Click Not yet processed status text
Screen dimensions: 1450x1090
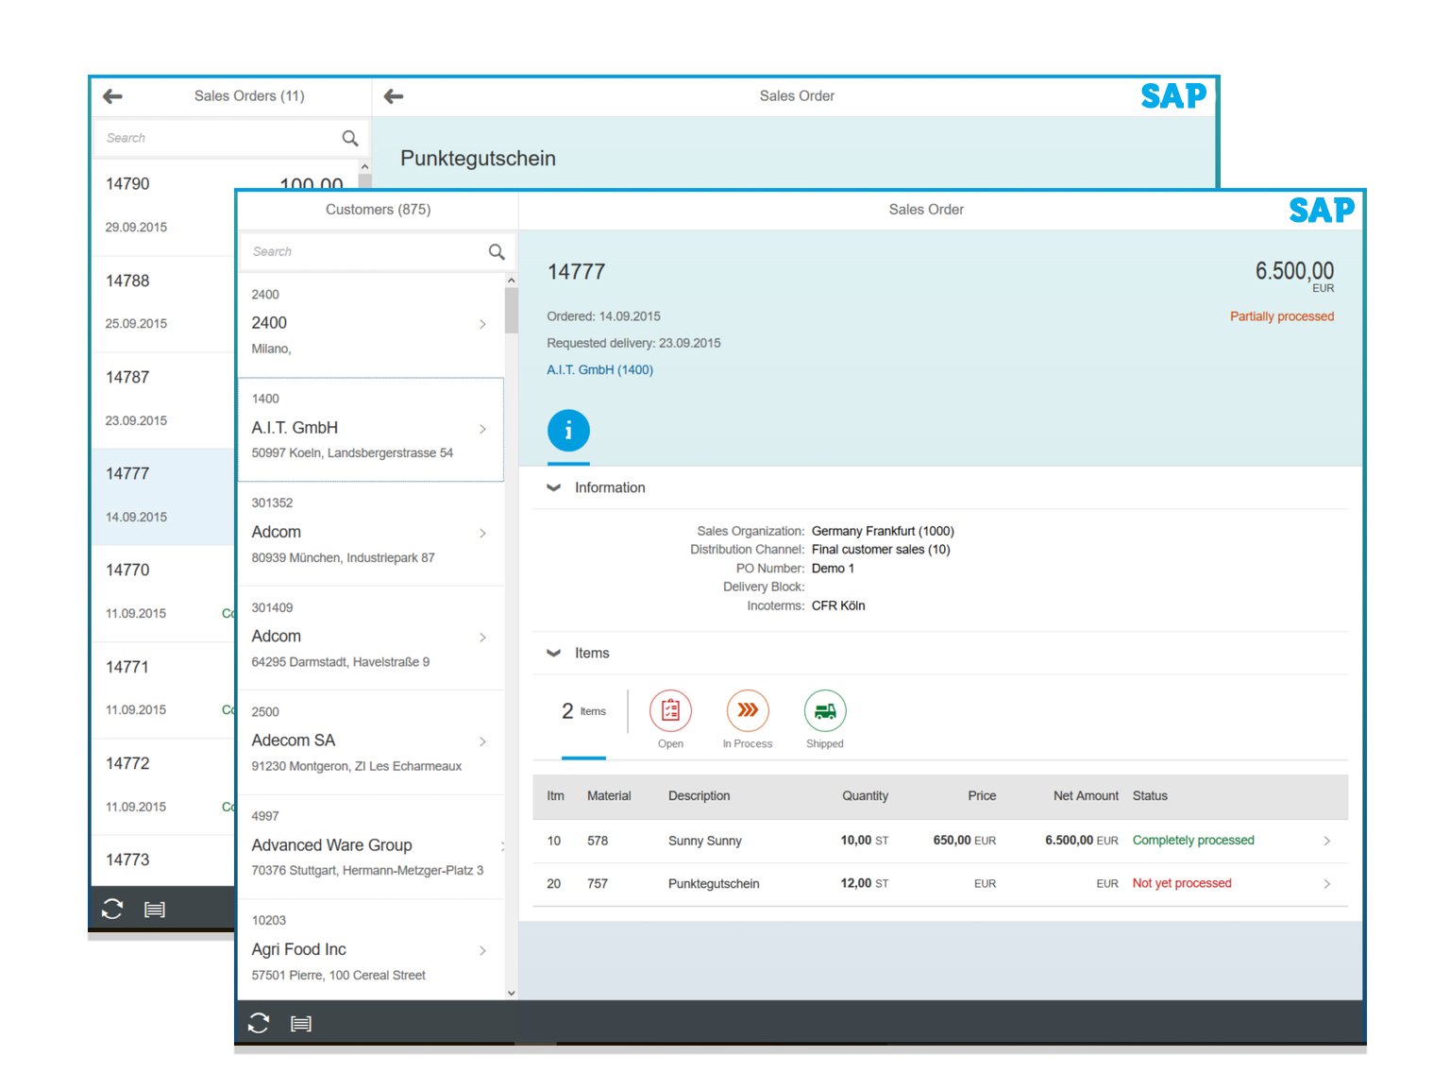pos(1182,884)
